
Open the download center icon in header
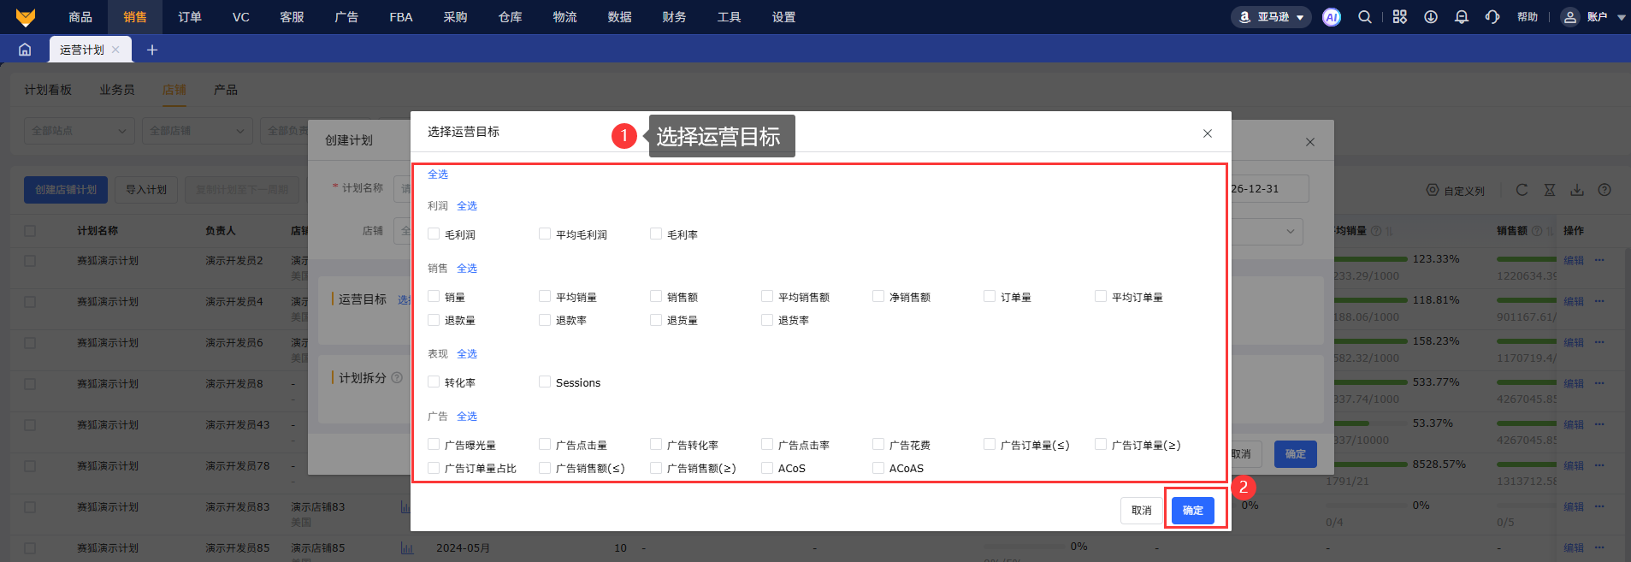pyautogui.click(x=1430, y=17)
